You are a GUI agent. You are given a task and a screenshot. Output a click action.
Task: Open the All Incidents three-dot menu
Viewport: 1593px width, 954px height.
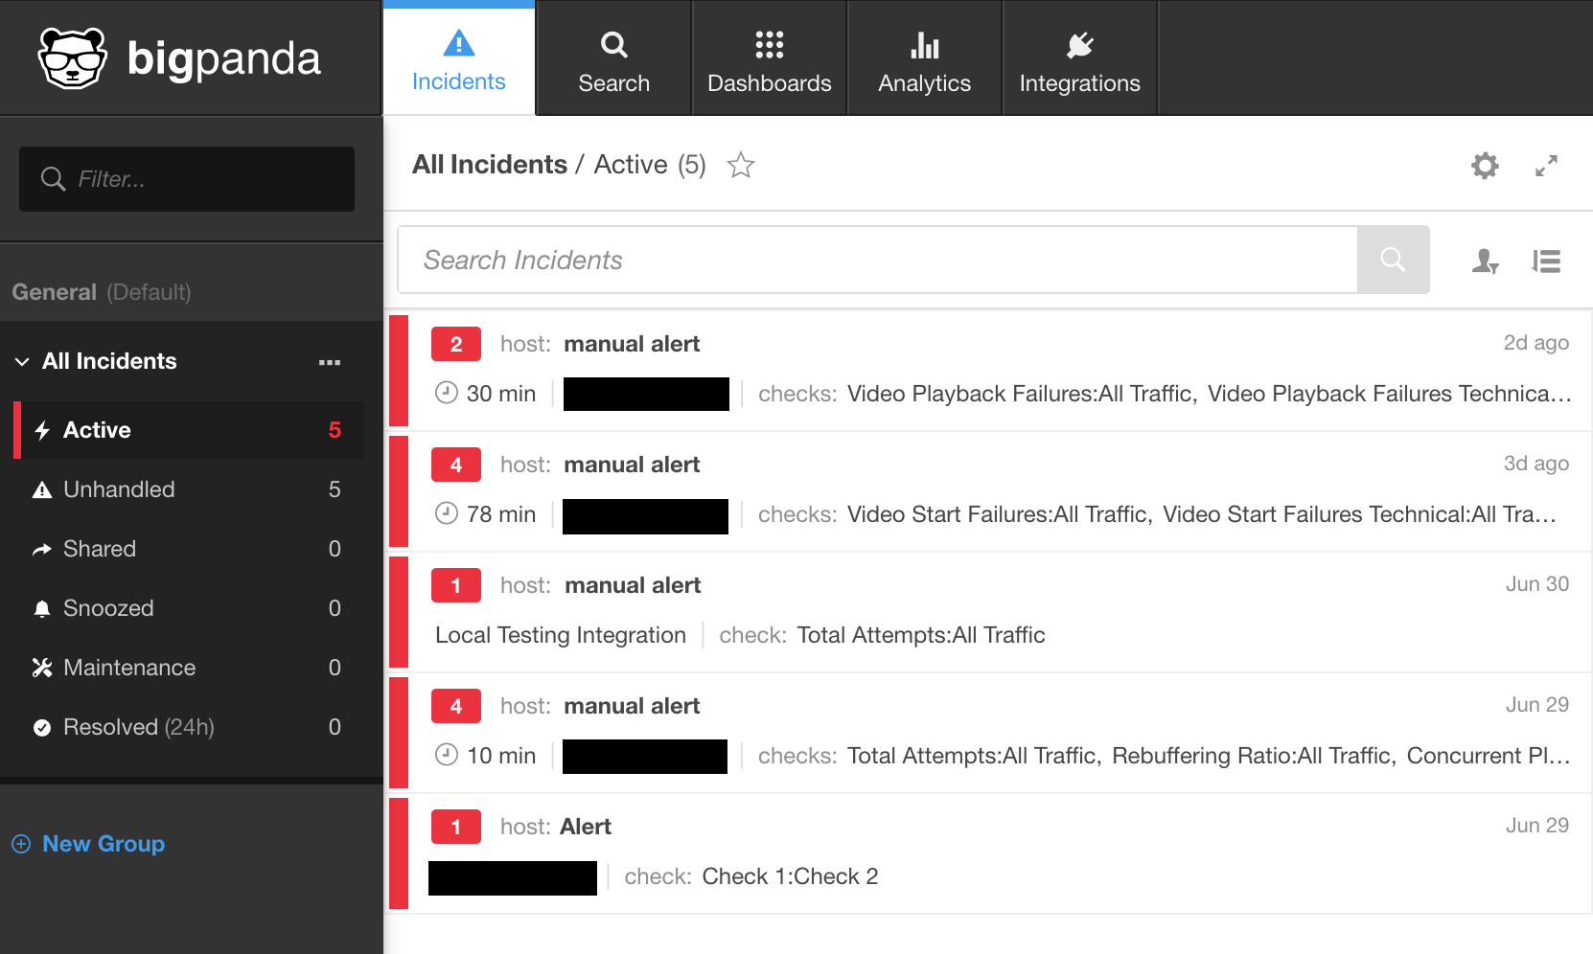click(330, 362)
